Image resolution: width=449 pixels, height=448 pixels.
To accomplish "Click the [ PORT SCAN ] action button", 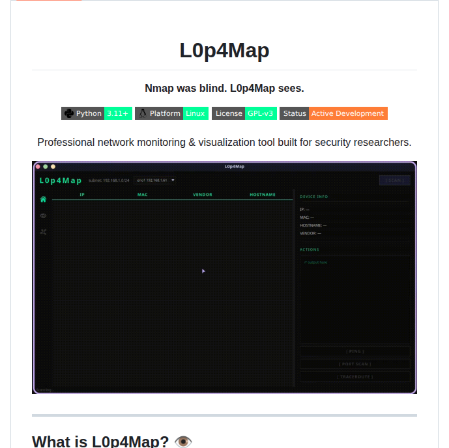I will [x=355, y=364].
